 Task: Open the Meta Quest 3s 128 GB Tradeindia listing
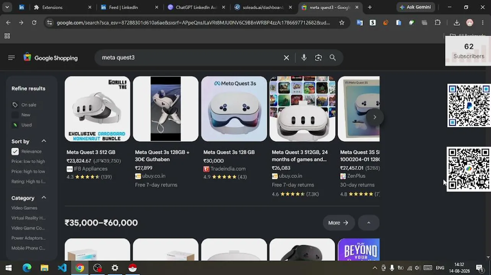tap(229, 152)
